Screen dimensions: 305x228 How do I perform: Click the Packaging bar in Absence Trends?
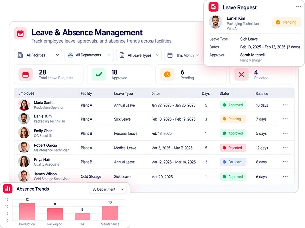pyautogui.click(x=55, y=214)
